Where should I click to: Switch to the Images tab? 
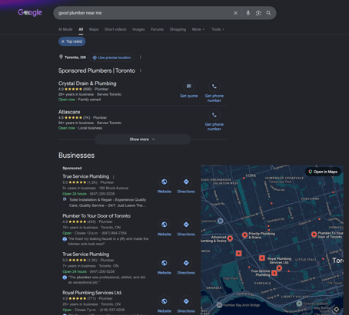(138, 29)
